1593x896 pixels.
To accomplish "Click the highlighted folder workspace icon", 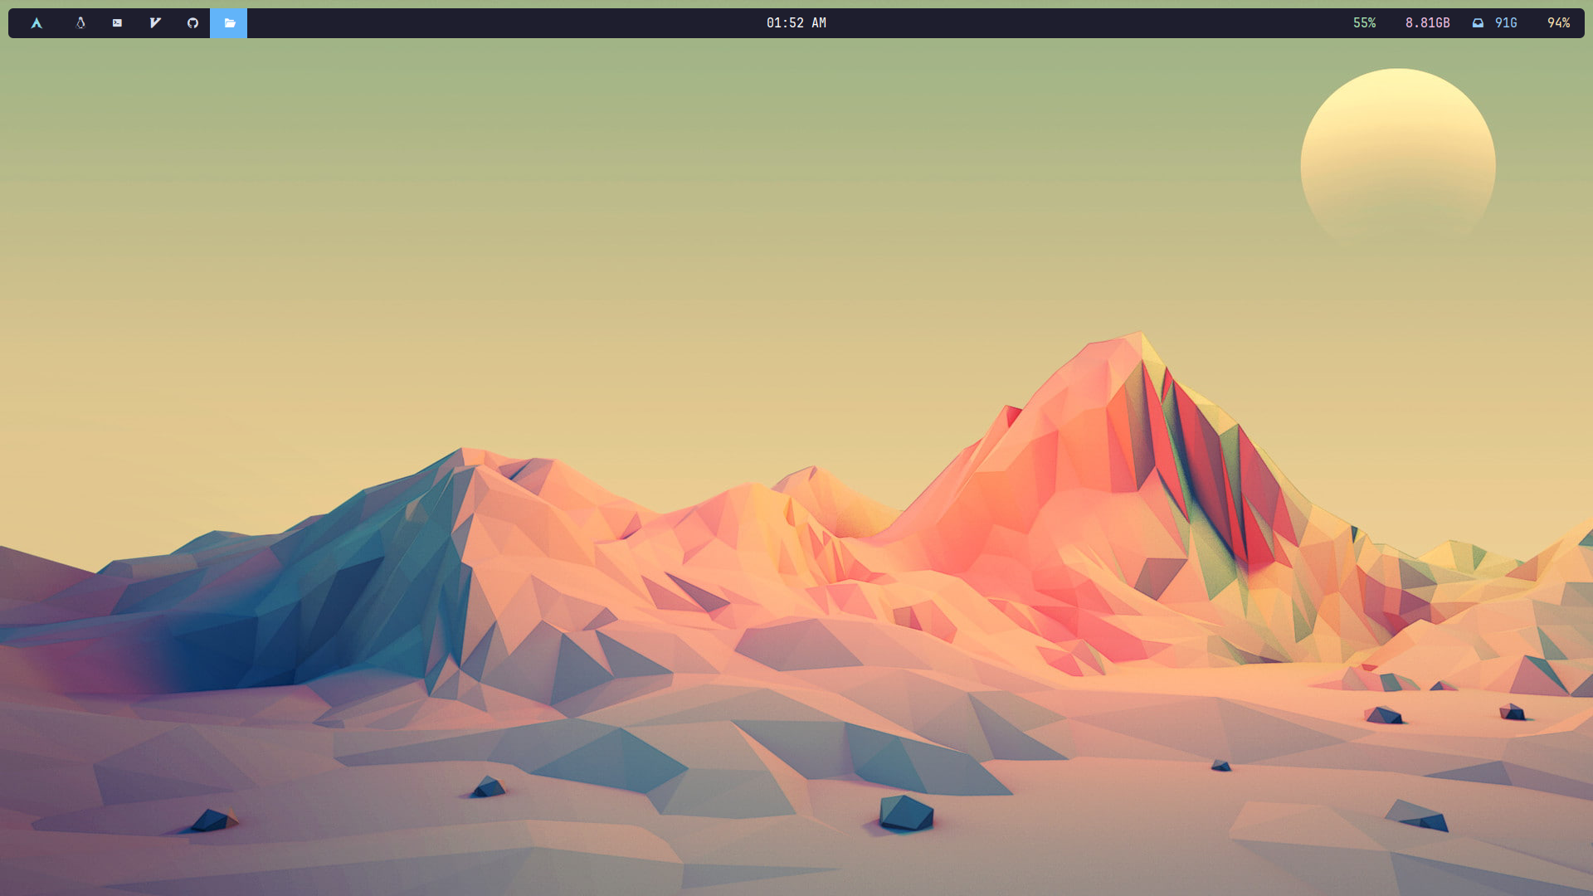I will click(229, 23).
